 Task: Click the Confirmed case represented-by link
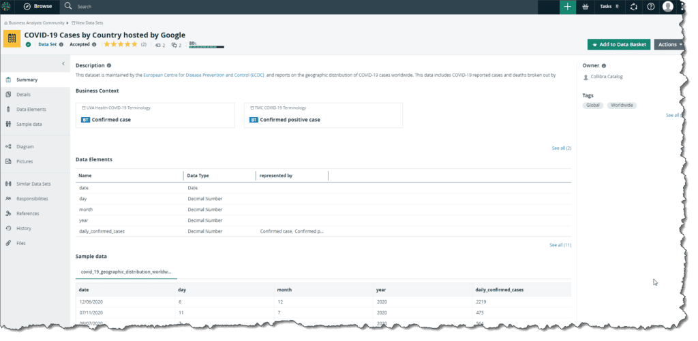(x=276, y=231)
